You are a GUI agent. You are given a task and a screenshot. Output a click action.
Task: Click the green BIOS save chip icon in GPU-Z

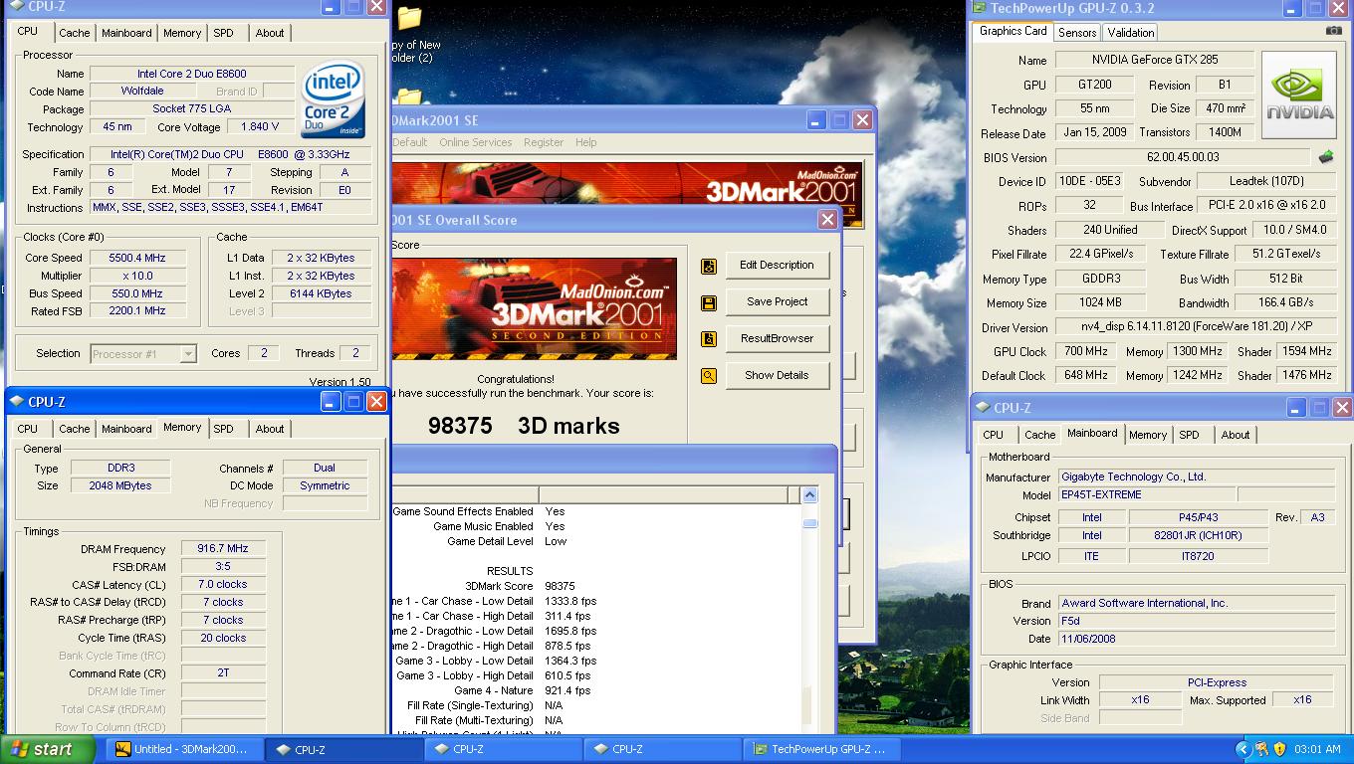coord(1326,157)
